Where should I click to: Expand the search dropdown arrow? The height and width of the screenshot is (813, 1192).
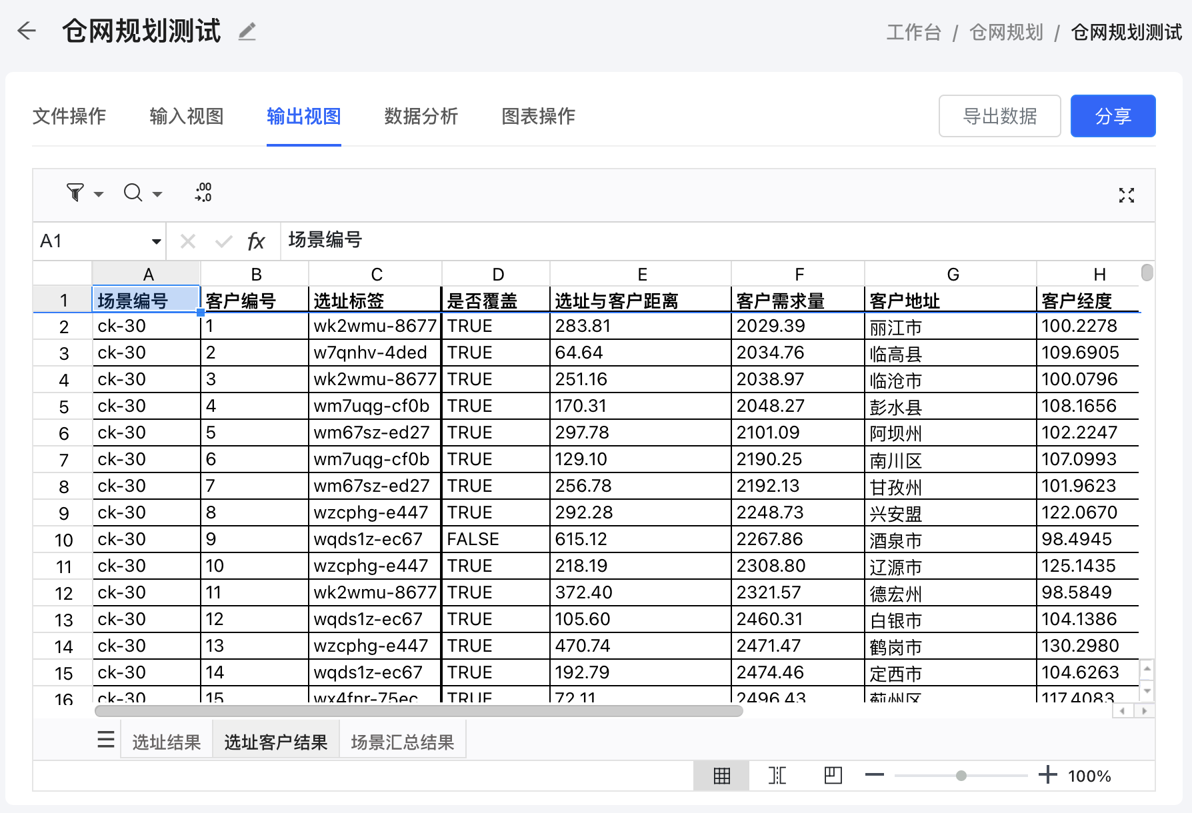(157, 195)
